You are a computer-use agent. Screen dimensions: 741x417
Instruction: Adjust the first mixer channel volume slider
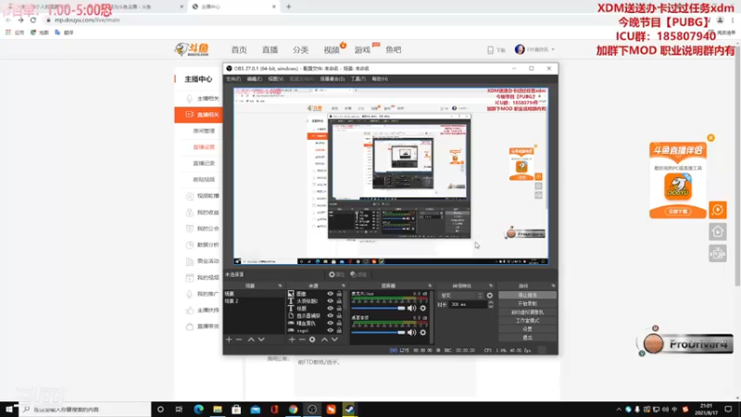[x=379, y=309]
